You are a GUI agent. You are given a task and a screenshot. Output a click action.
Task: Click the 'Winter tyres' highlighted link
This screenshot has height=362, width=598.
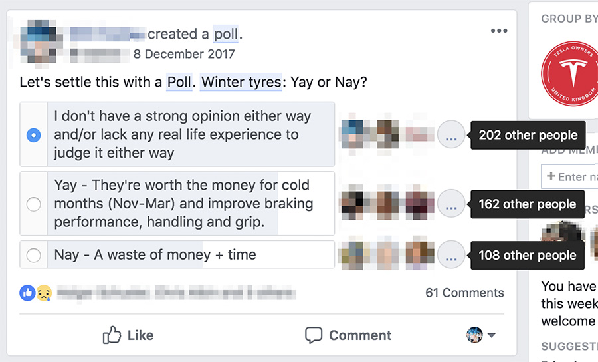[241, 83]
